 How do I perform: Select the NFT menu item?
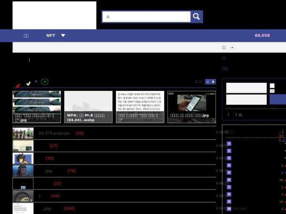(x=51, y=36)
